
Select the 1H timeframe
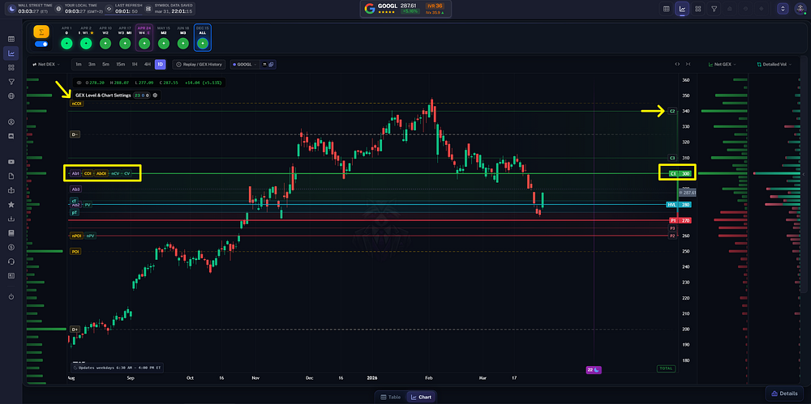[134, 65]
